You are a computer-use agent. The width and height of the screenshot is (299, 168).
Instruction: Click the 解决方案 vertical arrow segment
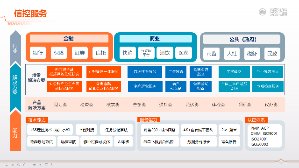tap(15, 87)
